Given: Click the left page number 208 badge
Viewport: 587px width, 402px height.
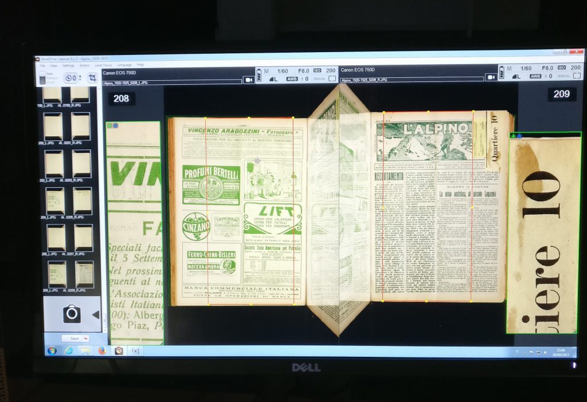Looking at the screenshot, I should click(x=122, y=98).
